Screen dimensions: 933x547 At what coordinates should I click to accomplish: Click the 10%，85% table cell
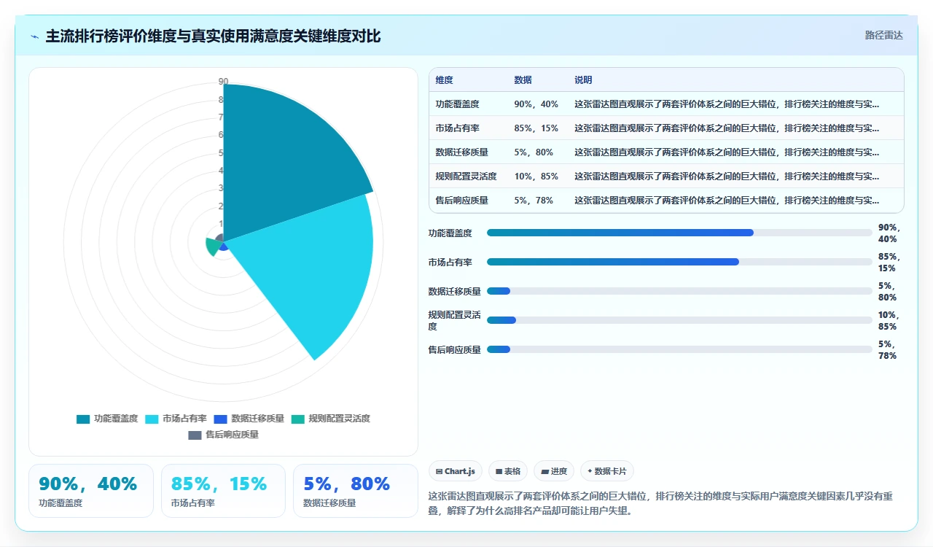(536, 176)
